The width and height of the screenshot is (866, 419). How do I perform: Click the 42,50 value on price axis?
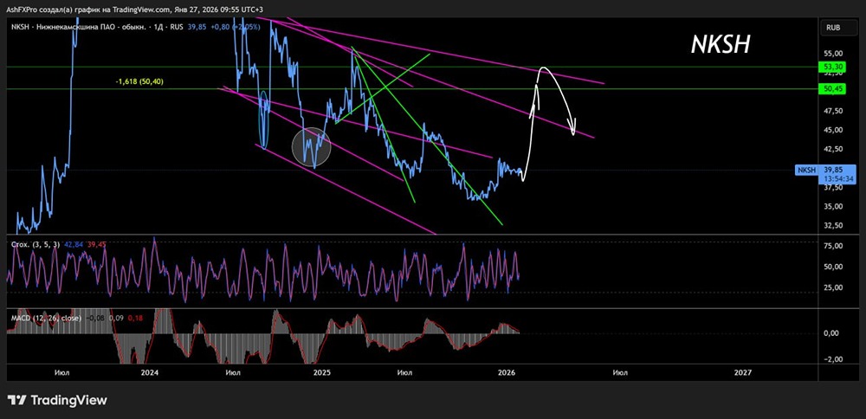tap(832, 149)
